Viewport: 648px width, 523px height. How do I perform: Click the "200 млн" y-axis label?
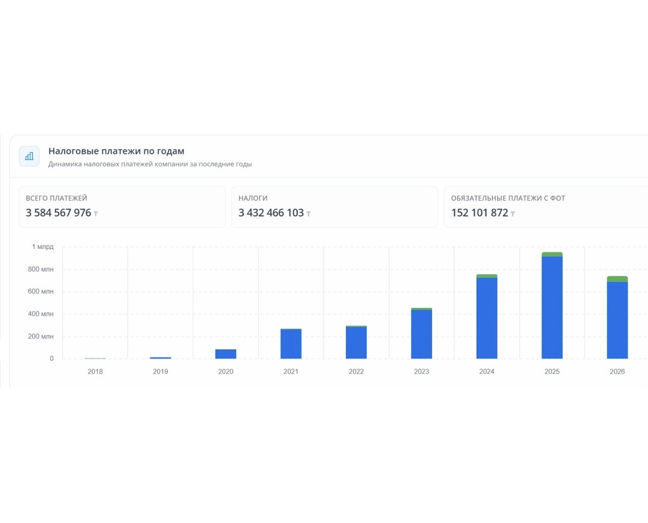(41, 336)
